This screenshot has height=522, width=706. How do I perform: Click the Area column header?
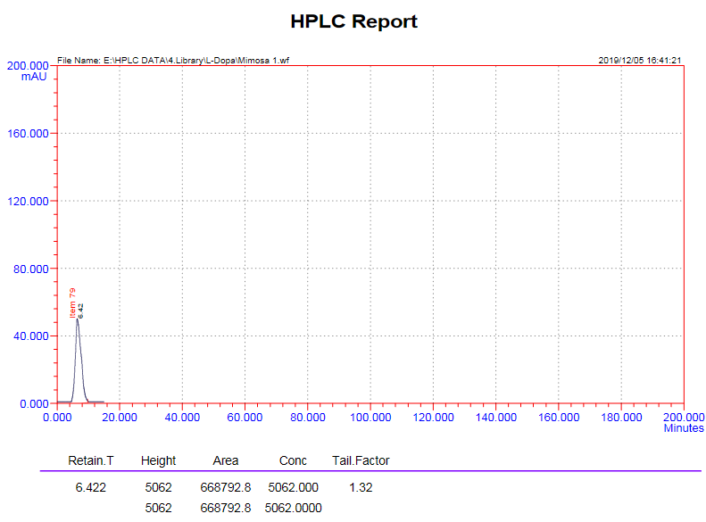pos(226,460)
